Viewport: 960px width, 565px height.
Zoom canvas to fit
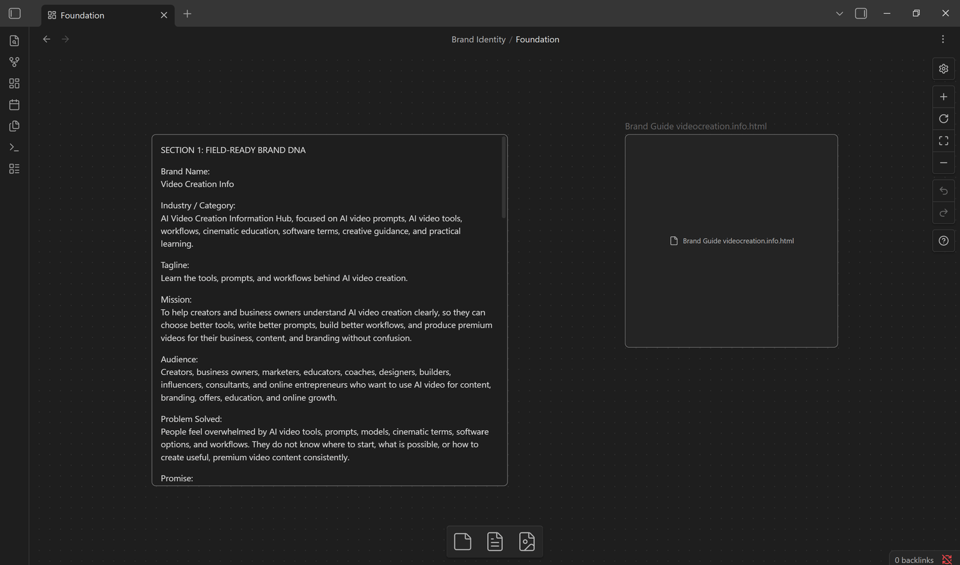[x=943, y=141]
